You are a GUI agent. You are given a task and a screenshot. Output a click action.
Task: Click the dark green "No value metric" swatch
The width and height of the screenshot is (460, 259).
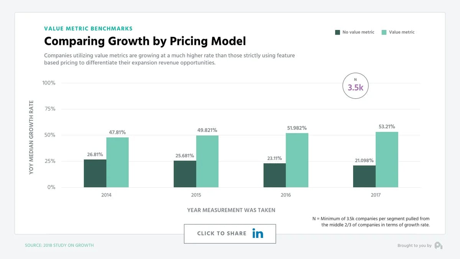click(338, 32)
